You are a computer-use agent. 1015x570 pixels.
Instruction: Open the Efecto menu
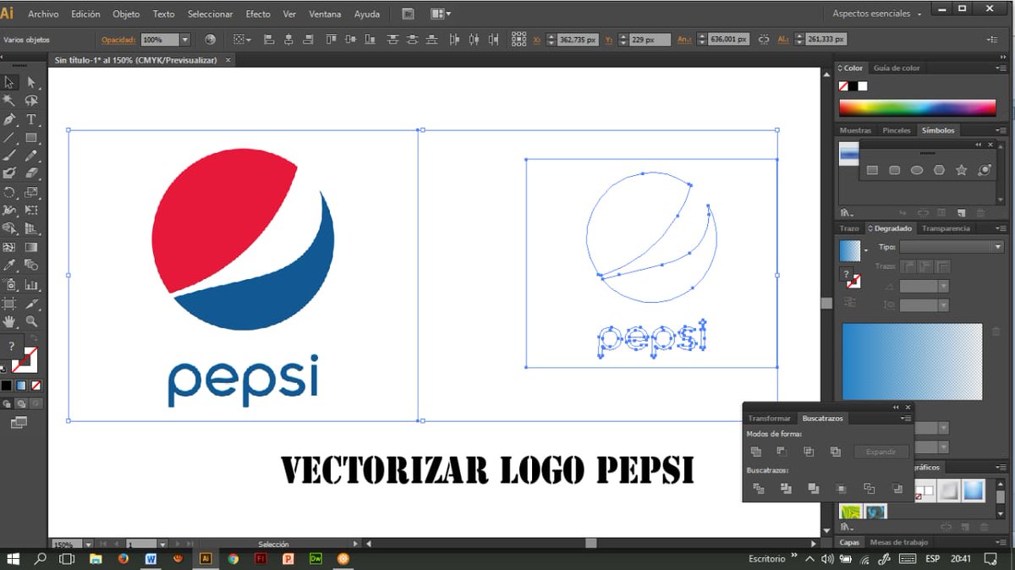coord(258,14)
